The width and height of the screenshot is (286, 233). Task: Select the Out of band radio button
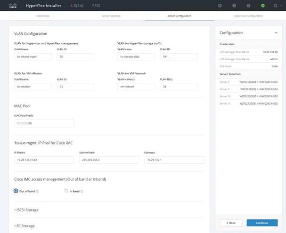16,191
